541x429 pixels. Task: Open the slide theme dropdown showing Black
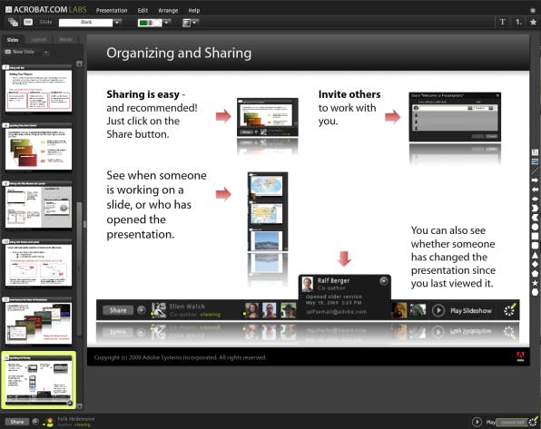[90, 23]
